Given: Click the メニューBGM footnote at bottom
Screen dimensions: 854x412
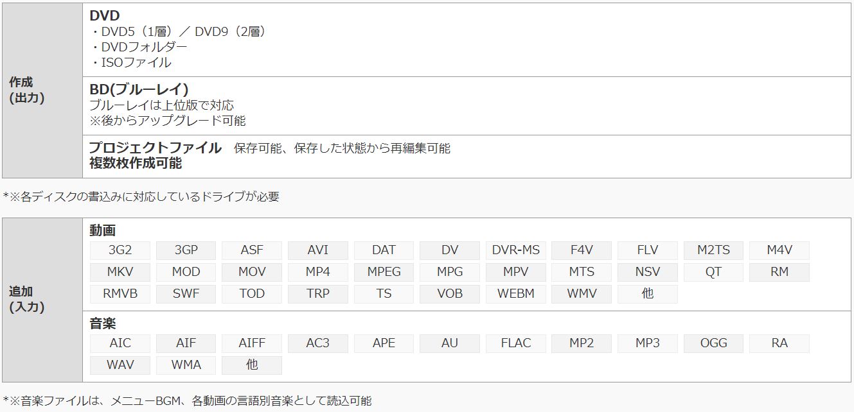Looking at the screenshot, I should pyautogui.click(x=187, y=401).
